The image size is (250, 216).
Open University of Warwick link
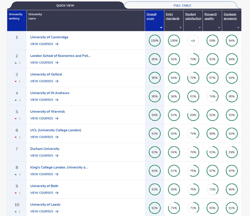(x=48, y=112)
